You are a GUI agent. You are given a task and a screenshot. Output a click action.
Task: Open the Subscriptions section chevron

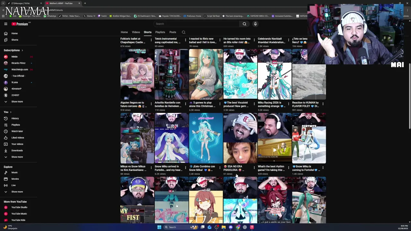22,50
